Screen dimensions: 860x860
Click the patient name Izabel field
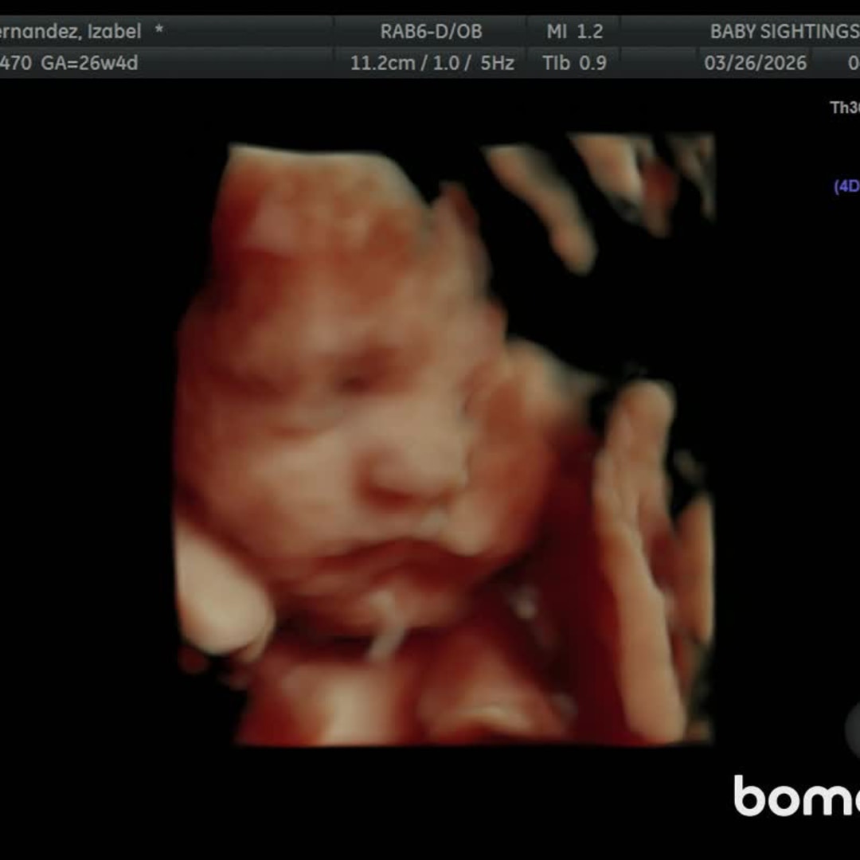[x=70, y=32]
